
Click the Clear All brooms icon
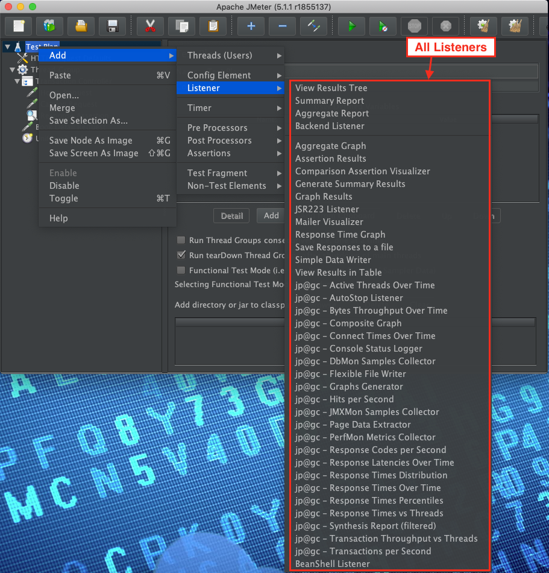[x=515, y=26]
